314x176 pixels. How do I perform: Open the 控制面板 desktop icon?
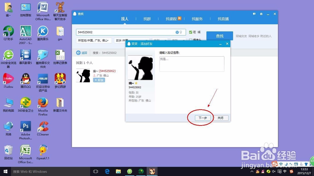pyautogui.click(x=26, y=10)
